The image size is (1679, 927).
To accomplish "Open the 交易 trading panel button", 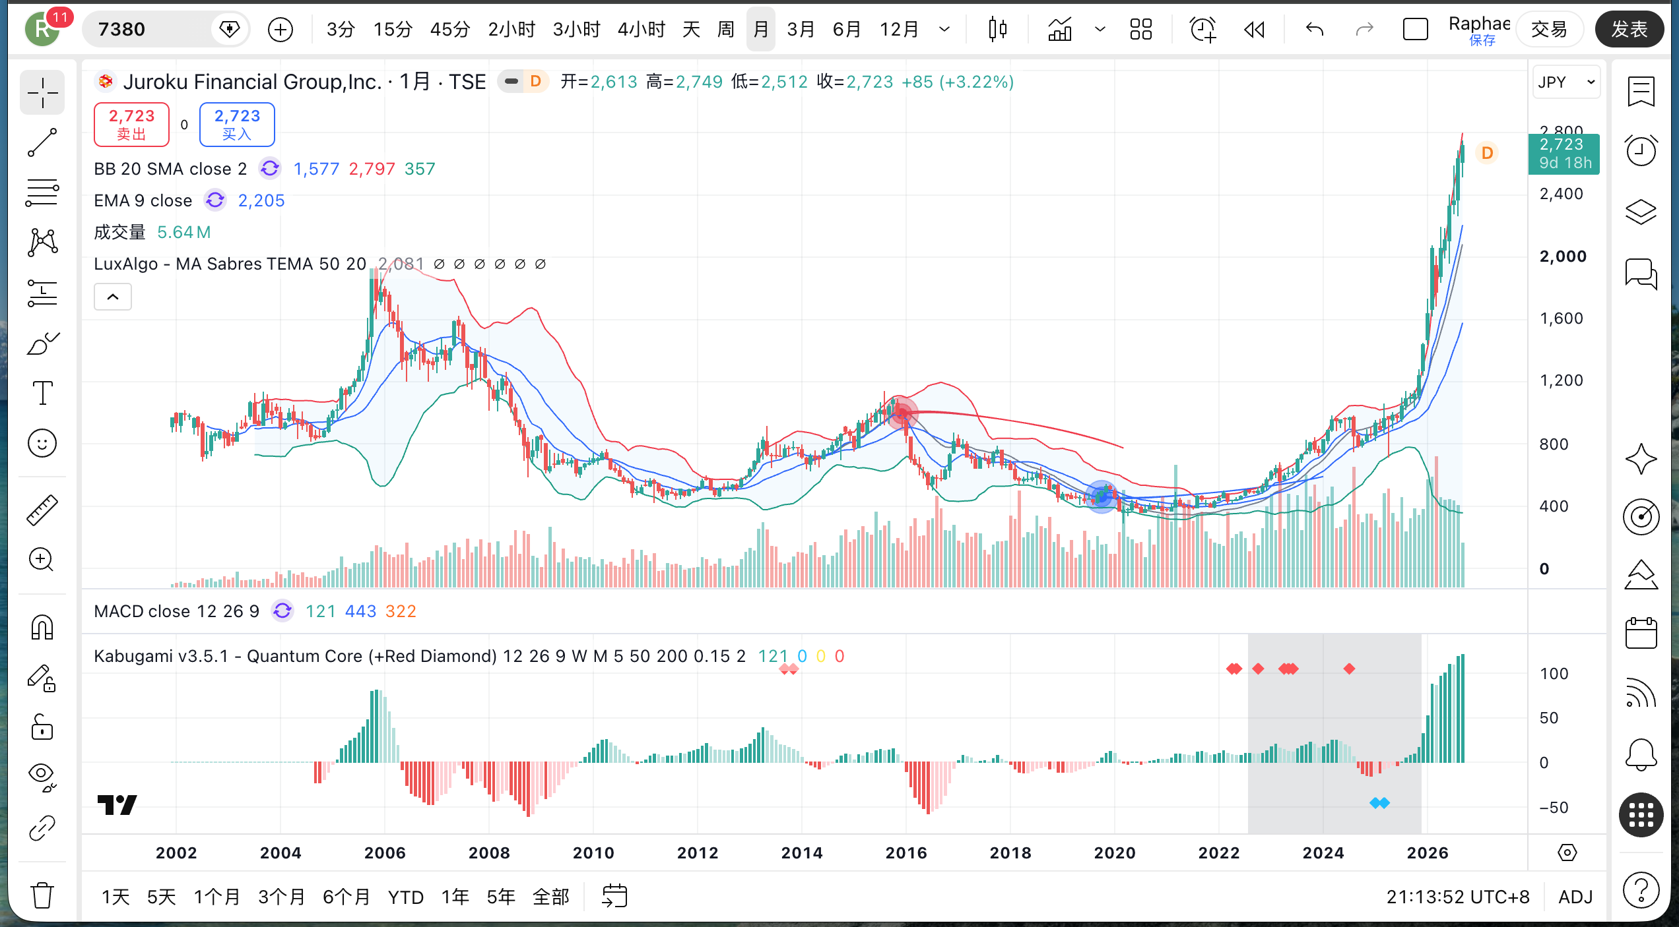I will pyautogui.click(x=1548, y=29).
